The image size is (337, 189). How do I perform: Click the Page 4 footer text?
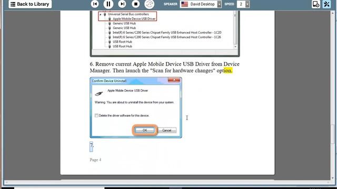point(95,160)
